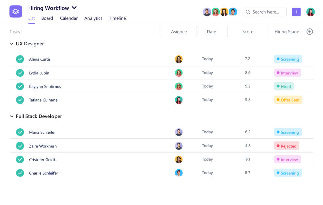Click the purple layers app logo
This screenshot has width=323, height=205.
(15, 12)
